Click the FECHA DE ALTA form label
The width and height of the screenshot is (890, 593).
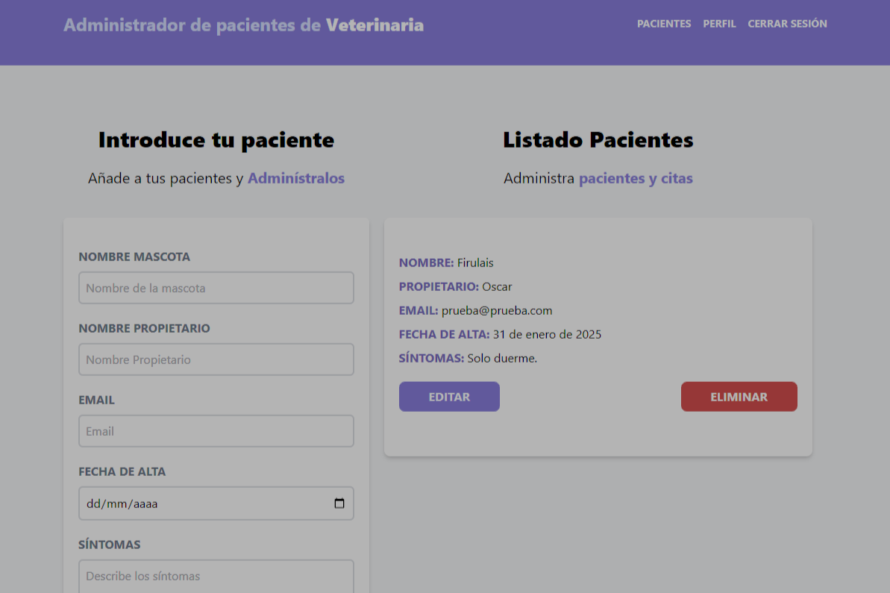122,471
